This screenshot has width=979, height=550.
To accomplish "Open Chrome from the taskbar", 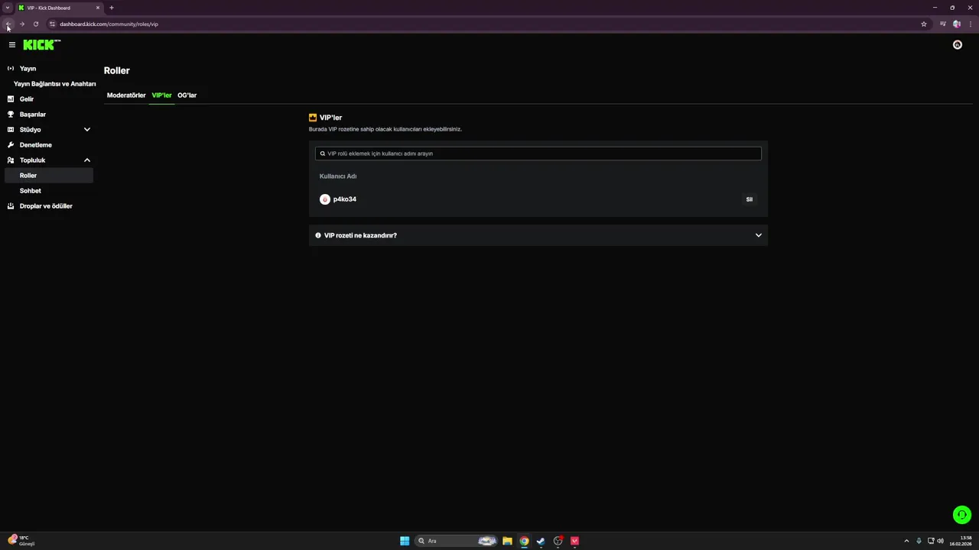I will tap(524, 541).
